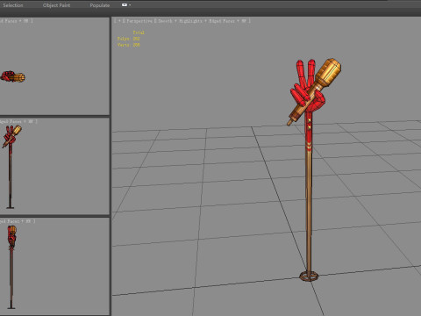
Task: Select the staff model in the bottom-left viewport
Action: 11,267
